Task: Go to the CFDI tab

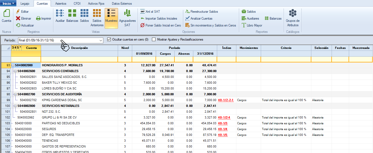Action: [77, 4]
